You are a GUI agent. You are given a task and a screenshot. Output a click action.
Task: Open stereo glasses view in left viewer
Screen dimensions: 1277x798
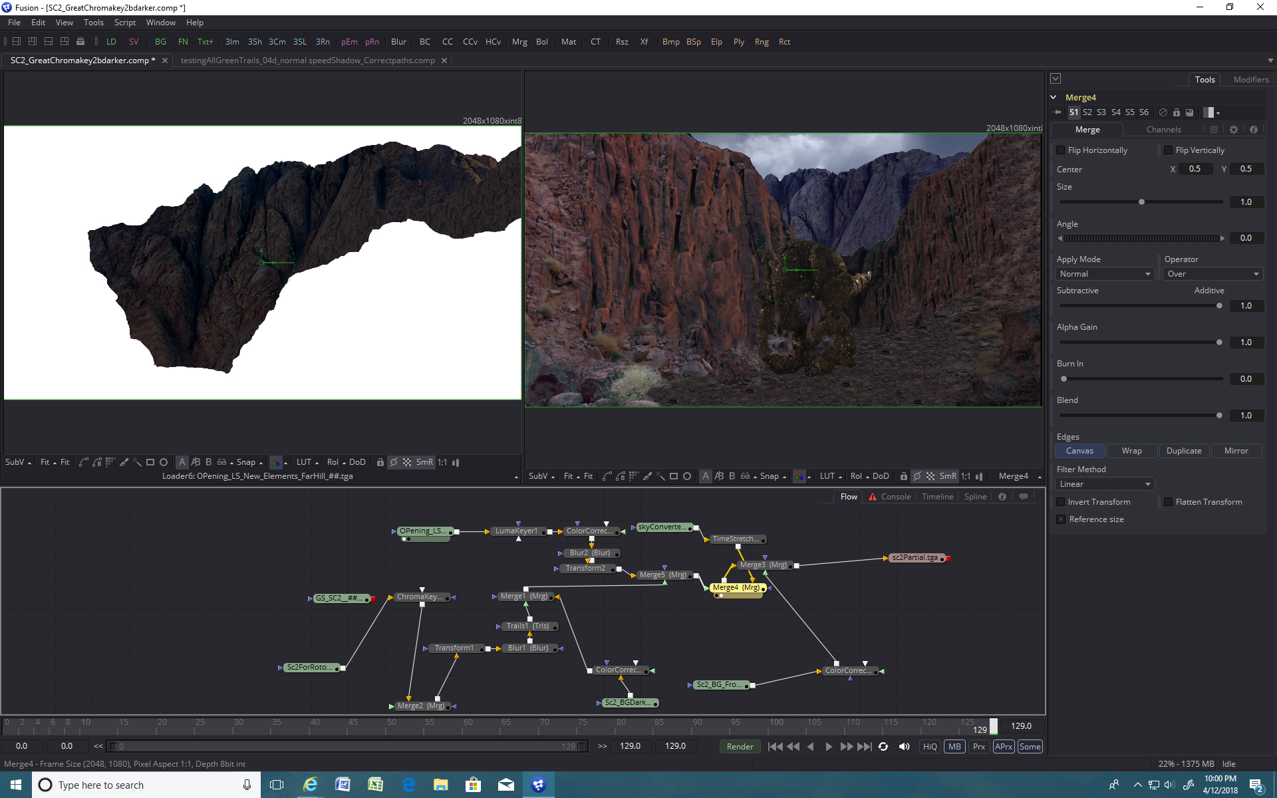pyautogui.click(x=222, y=462)
